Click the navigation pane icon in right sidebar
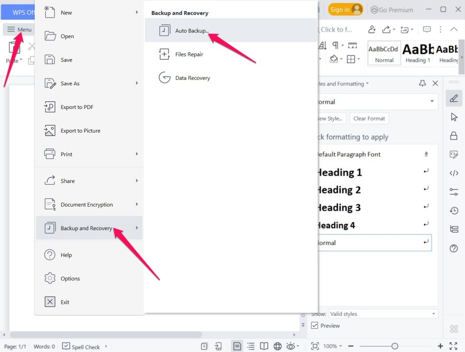465x352 pixels. pyautogui.click(x=454, y=229)
